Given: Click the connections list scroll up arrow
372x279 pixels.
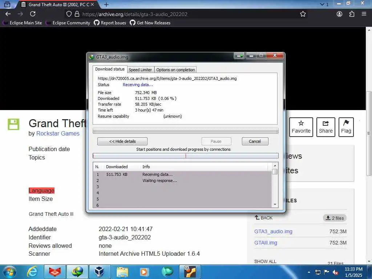Looking at the screenshot, I should pos(275,166).
